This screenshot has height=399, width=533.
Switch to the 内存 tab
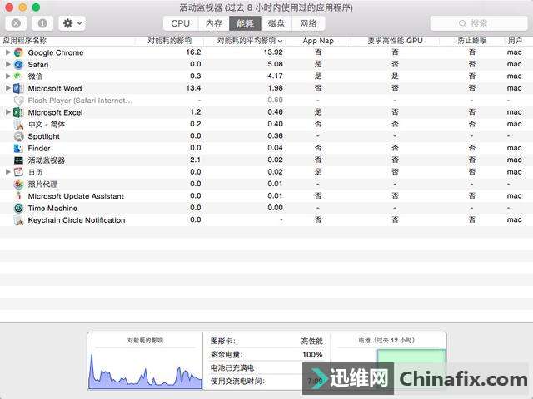point(213,23)
